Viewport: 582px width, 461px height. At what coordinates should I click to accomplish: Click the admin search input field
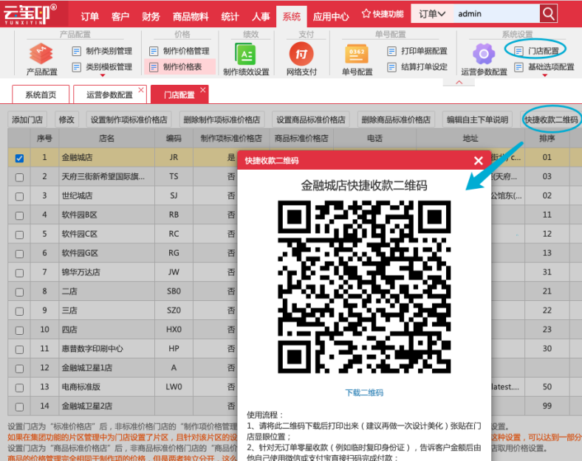tap(496, 14)
